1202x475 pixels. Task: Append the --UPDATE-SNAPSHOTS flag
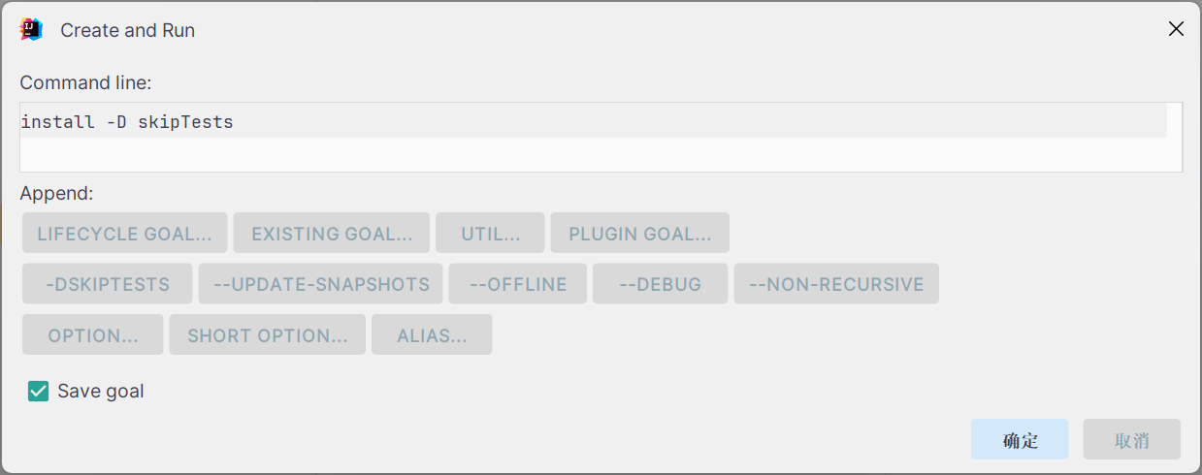coord(321,284)
